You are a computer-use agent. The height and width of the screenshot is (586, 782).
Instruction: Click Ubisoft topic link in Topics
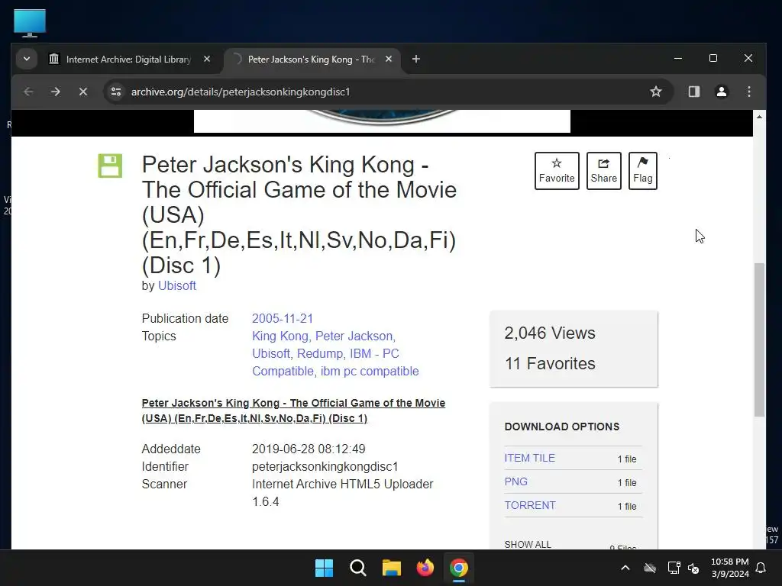(271, 353)
